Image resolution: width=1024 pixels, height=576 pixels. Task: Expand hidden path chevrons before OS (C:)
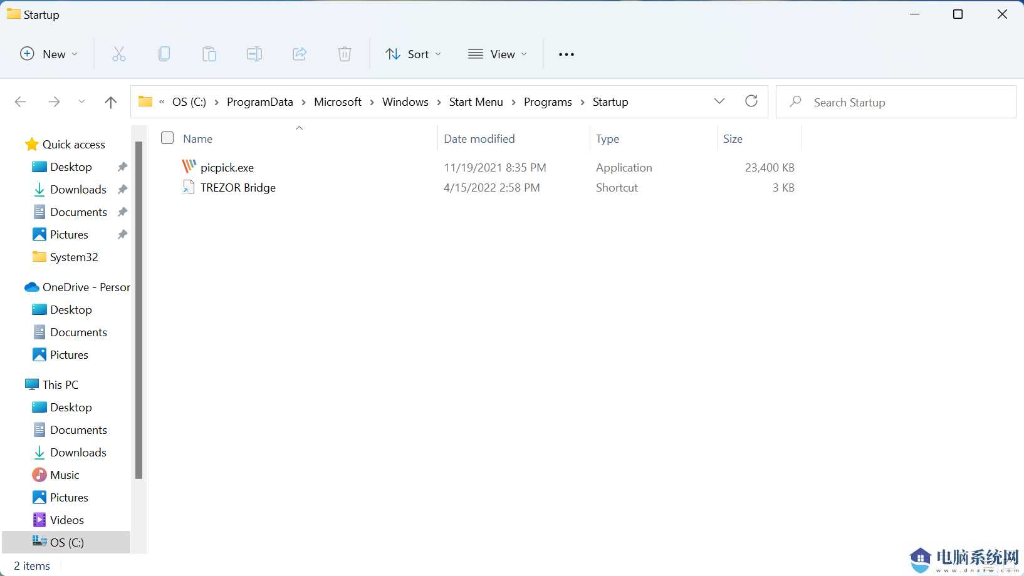tap(162, 102)
